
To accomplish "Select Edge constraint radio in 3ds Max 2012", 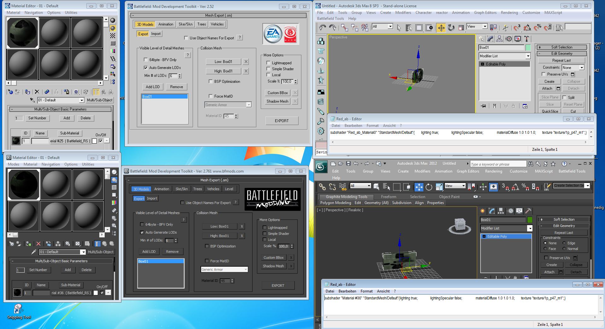I will pyautogui.click(x=564, y=243).
